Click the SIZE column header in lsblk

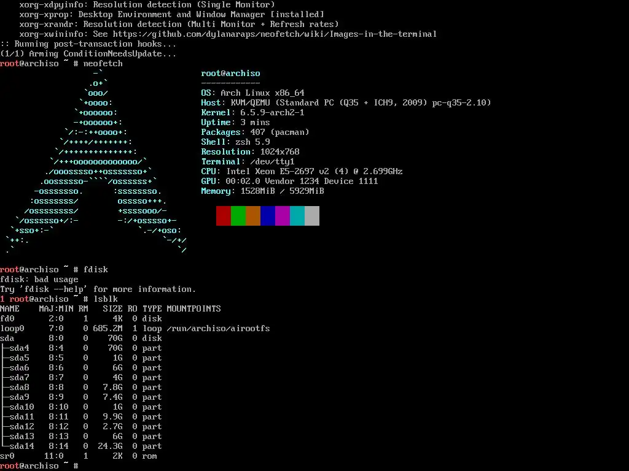pyautogui.click(x=113, y=309)
